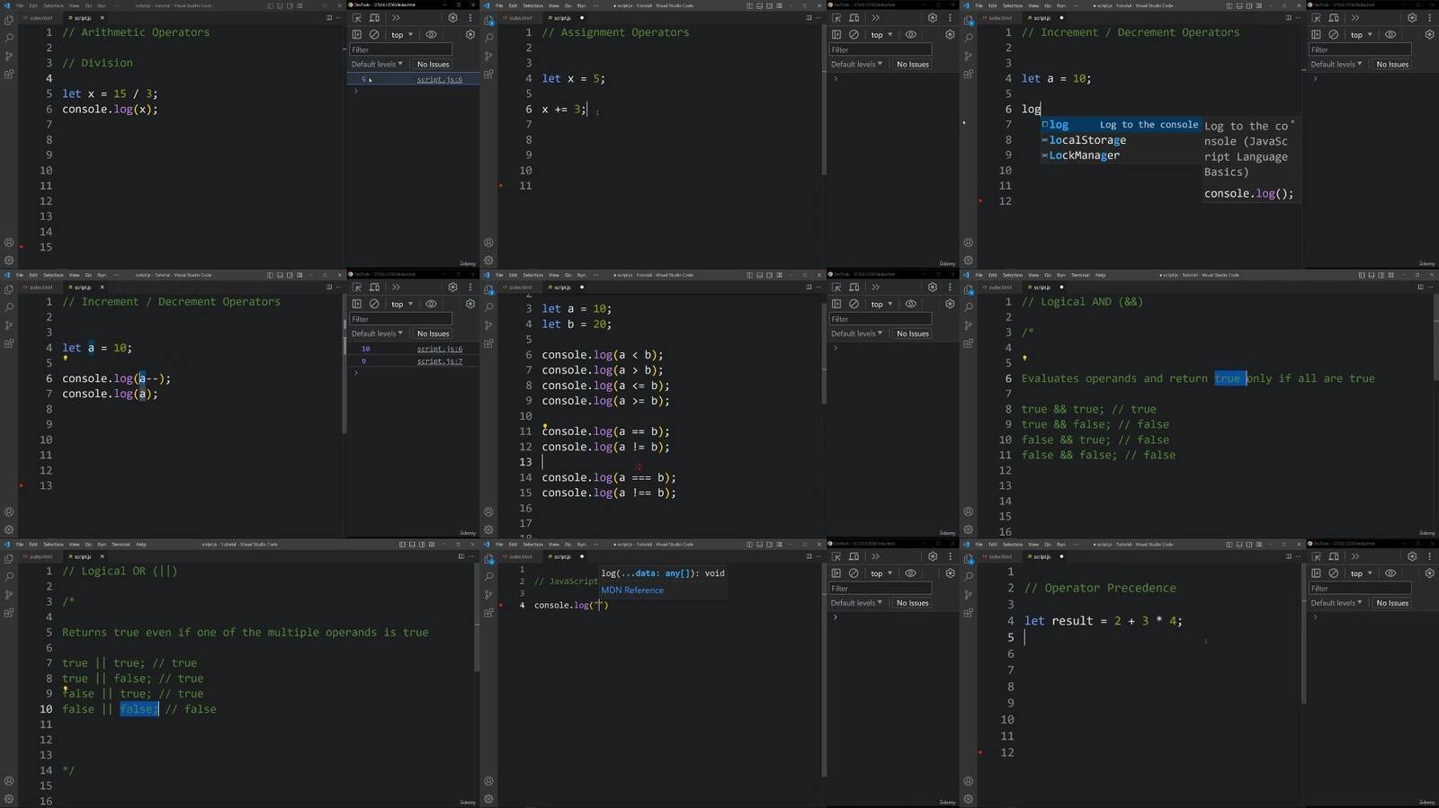
Task: Open Default levels dropdown beside Assignment Operators code
Action: pyautogui.click(x=856, y=64)
